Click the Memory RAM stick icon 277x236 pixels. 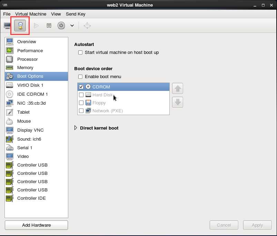10,68
